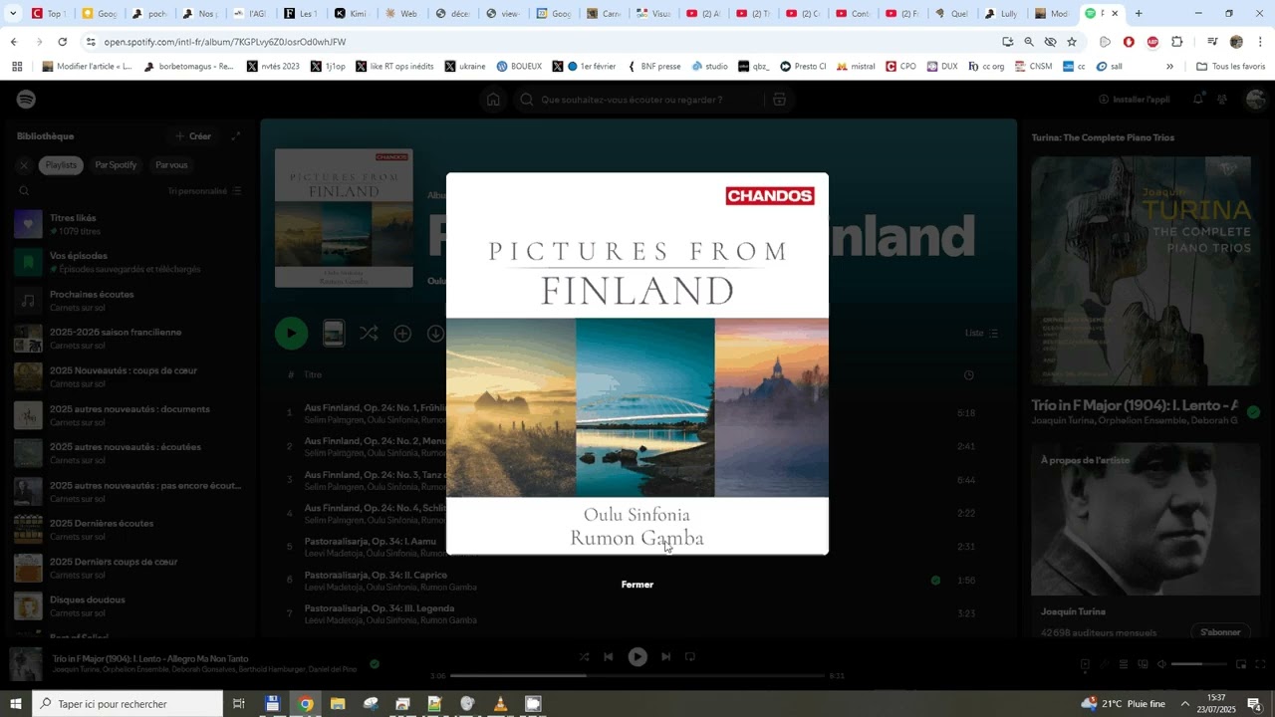Image resolution: width=1275 pixels, height=717 pixels.
Task: Click the album preview icon beside the play button
Action: click(334, 334)
